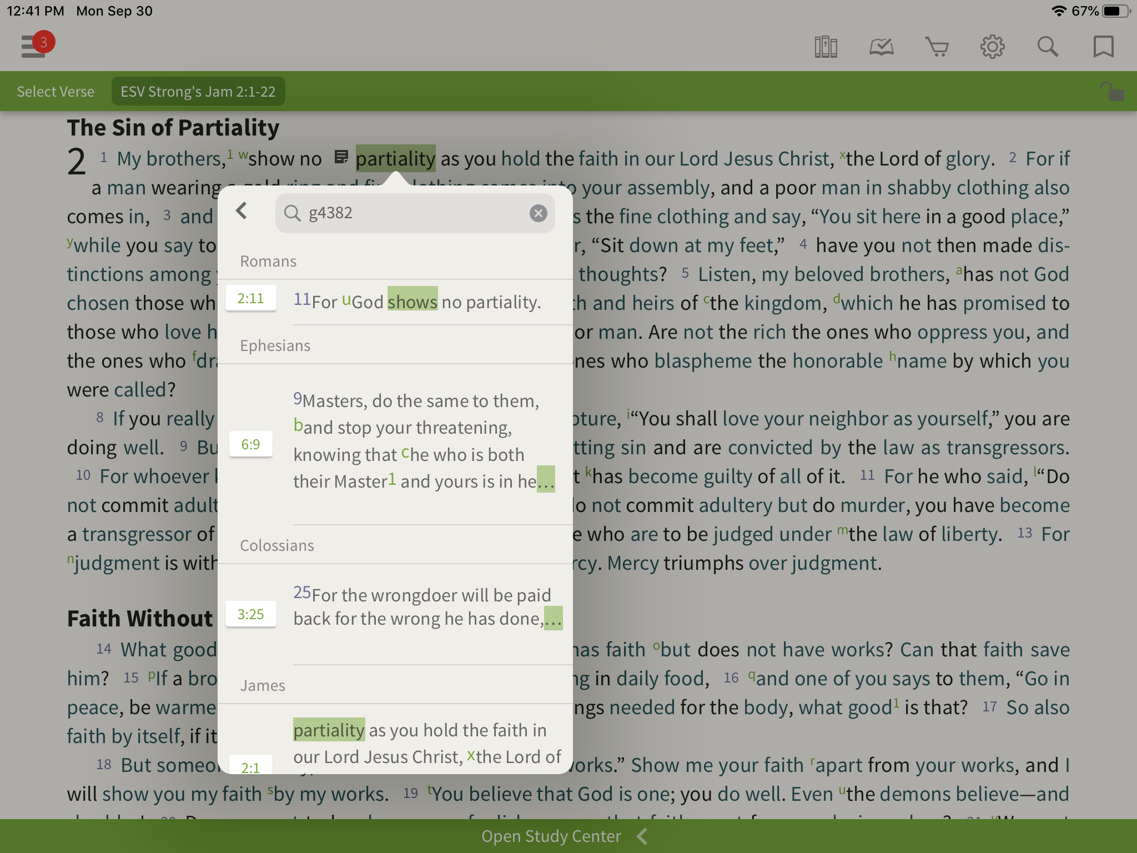Tap 'Mercy' in verse 13

click(632, 563)
